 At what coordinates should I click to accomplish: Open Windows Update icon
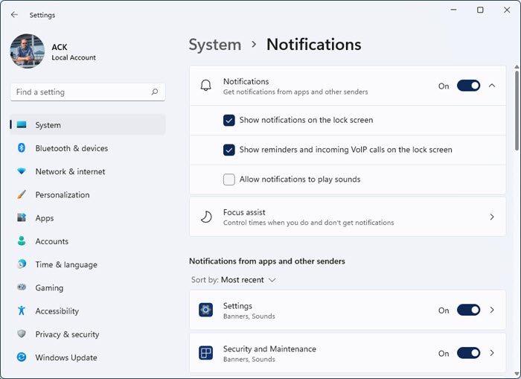click(x=22, y=357)
